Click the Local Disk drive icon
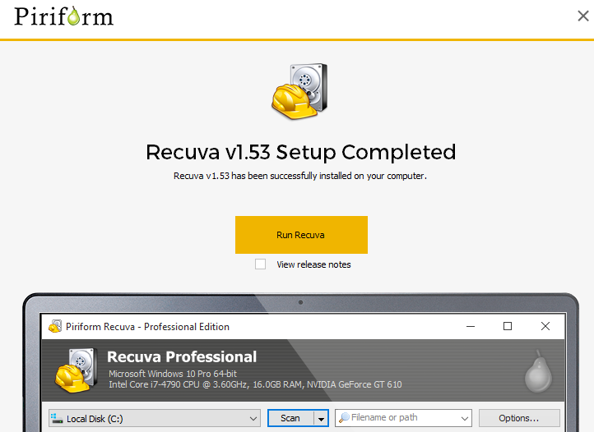The height and width of the screenshot is (432, 594). click(x=57, y=418)
